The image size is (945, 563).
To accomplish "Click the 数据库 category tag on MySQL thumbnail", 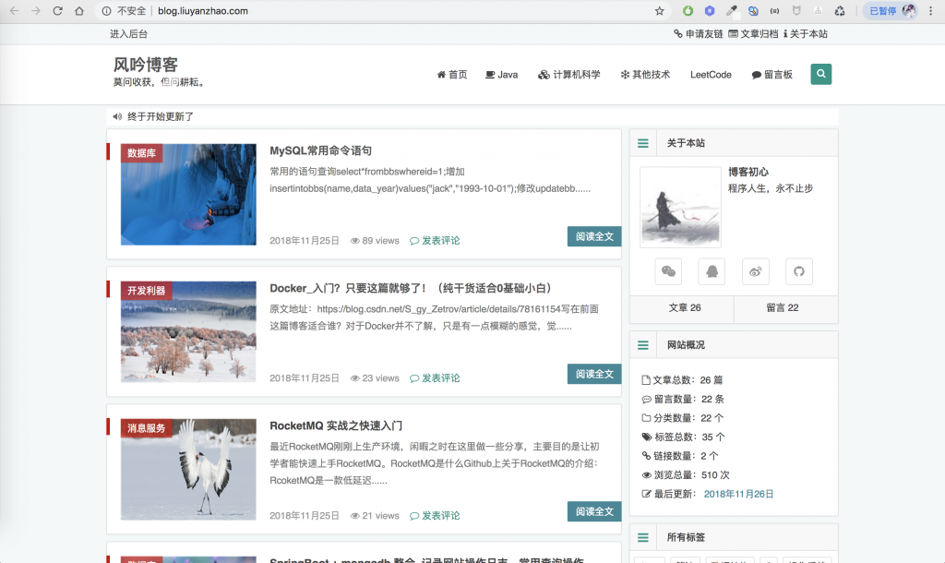I will point(141,153).
